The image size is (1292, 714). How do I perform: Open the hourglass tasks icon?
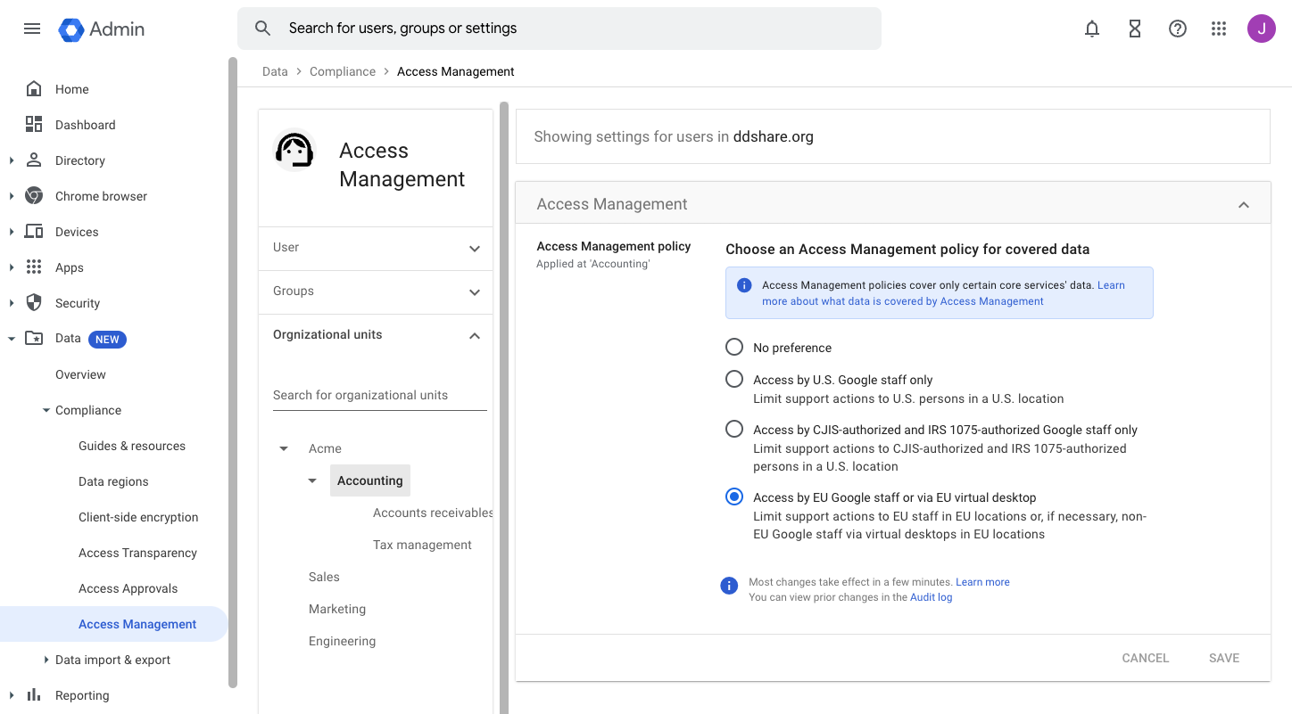[x=1135, y=29]
